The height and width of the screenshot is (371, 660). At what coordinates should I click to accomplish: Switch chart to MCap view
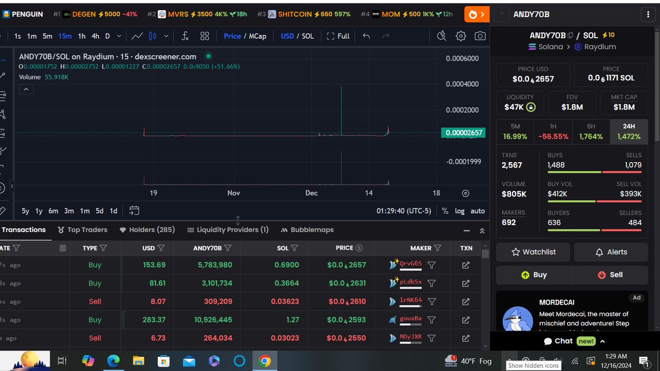point(257,36)
